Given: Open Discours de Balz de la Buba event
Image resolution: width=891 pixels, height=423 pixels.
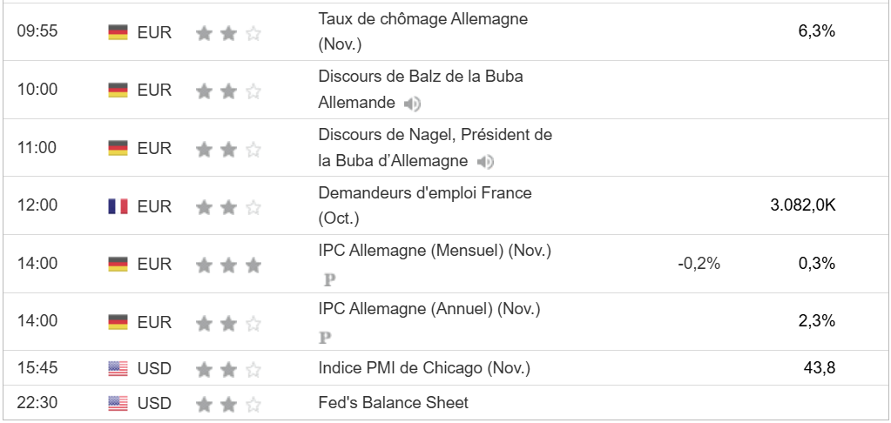Looking at the screenshot, I should pyautogui.click(x=420, y=76).
